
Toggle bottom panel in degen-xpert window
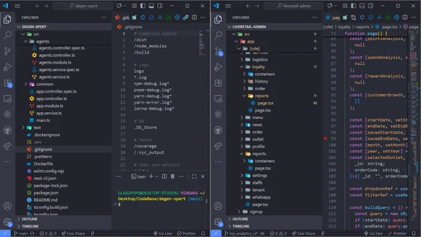tap(152, 6)
